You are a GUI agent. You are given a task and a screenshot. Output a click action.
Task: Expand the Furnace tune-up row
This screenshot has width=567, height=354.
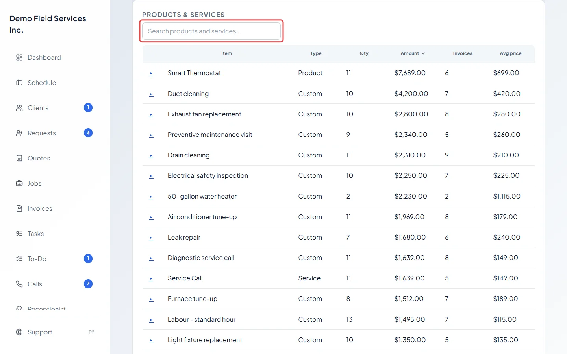tap(151, 299)
